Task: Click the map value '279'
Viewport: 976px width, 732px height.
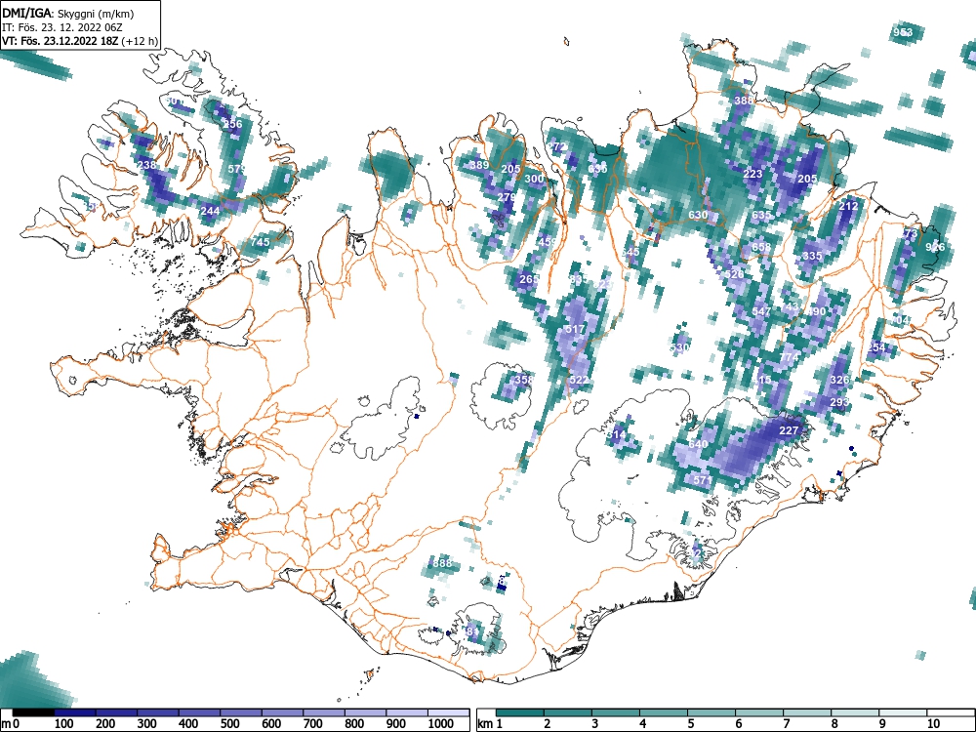Action: [x=507, y=197]
